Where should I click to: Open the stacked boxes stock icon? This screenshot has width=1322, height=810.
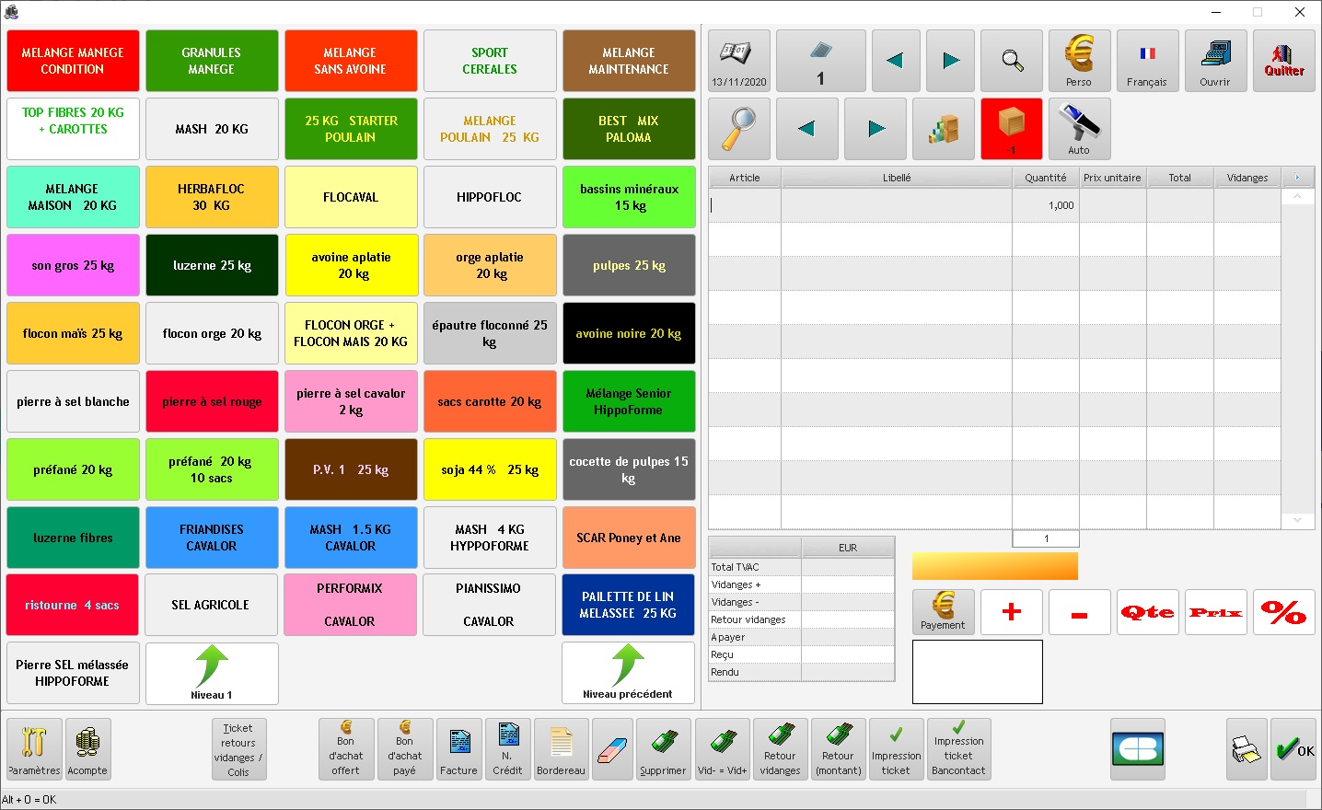[x=944, y=129]
